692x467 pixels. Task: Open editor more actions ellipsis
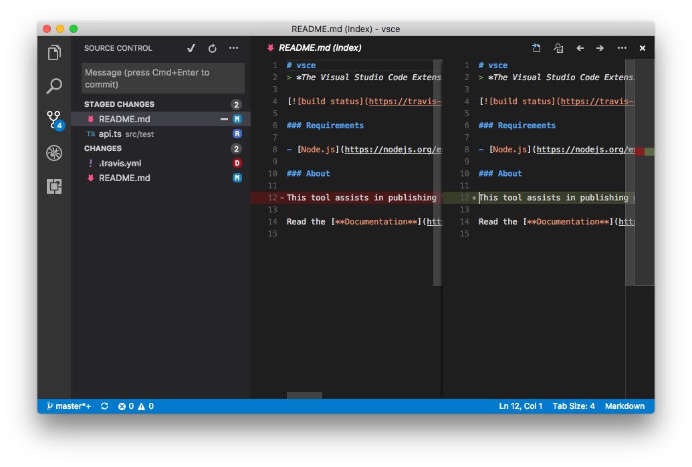pyautogui.click(x=622, y=47)
